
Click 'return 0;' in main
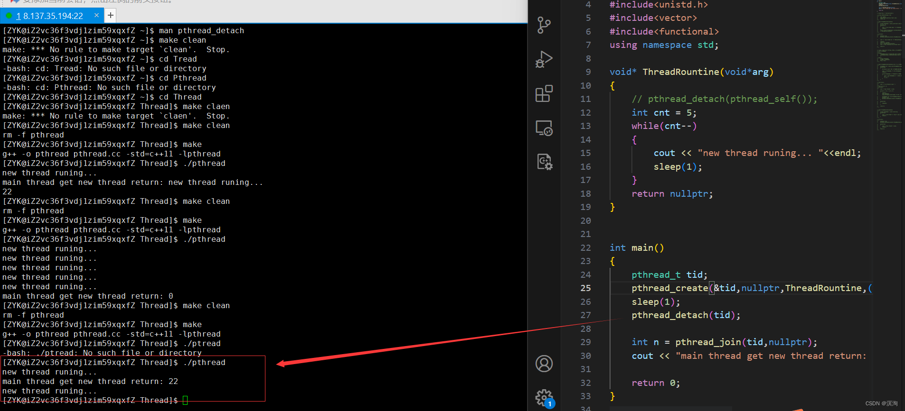(656, 383)
